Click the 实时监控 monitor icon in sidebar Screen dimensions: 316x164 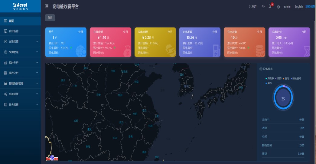tap(5, 31)
